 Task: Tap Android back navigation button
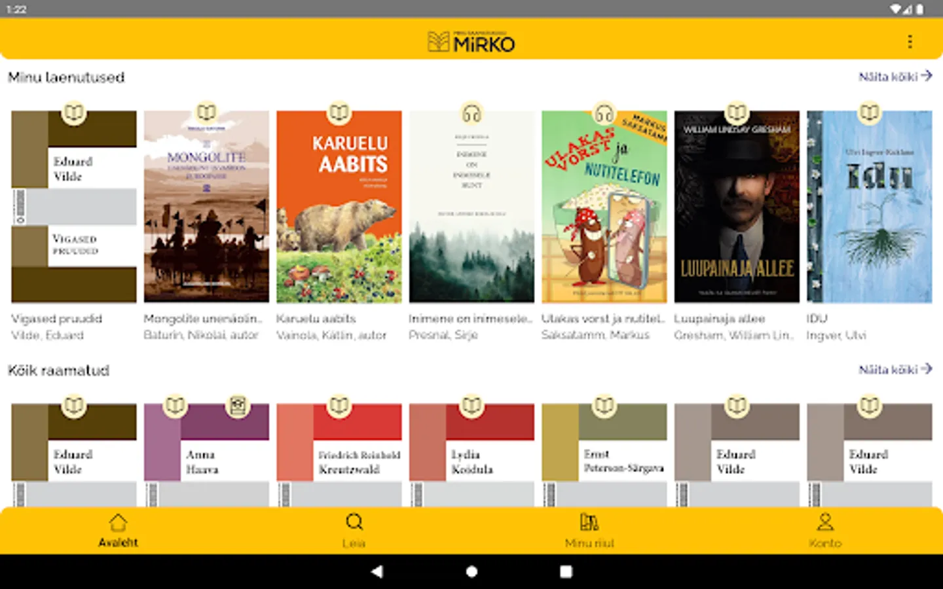[377, 571]
